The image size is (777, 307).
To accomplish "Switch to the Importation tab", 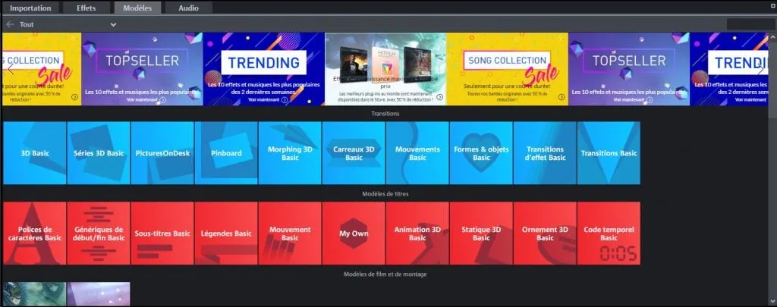I will point(30,8).
